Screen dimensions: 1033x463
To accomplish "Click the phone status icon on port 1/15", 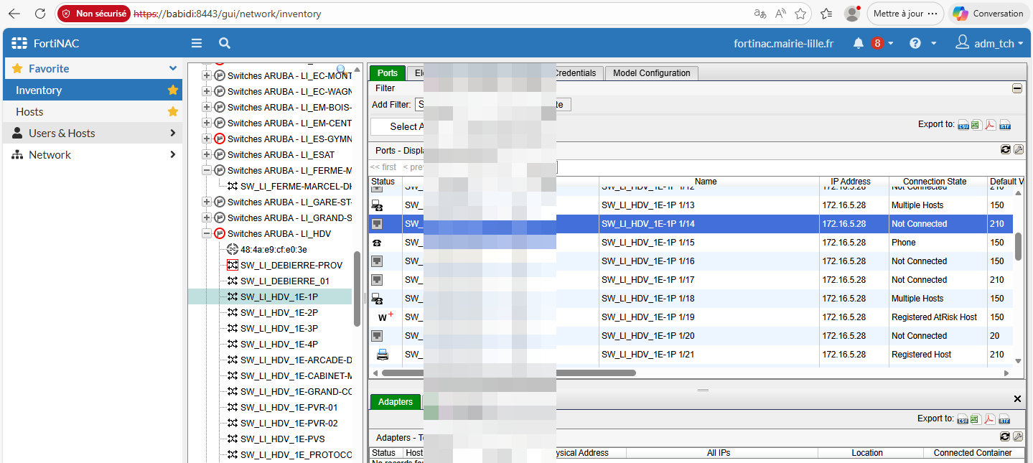I will [377, 243].
